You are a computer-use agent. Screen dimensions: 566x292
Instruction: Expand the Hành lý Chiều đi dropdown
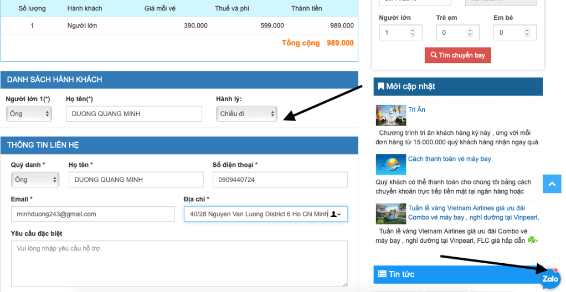pyautogui.click(x=246, y=114)
